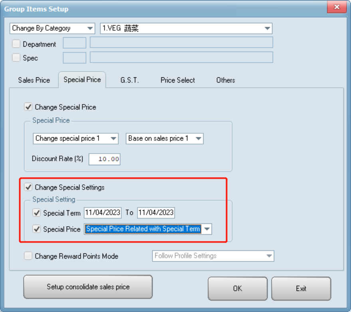Open the G.S.T. tab
Image resolution: width=351 pixels, height=312 pixels.
click(130, 80)
